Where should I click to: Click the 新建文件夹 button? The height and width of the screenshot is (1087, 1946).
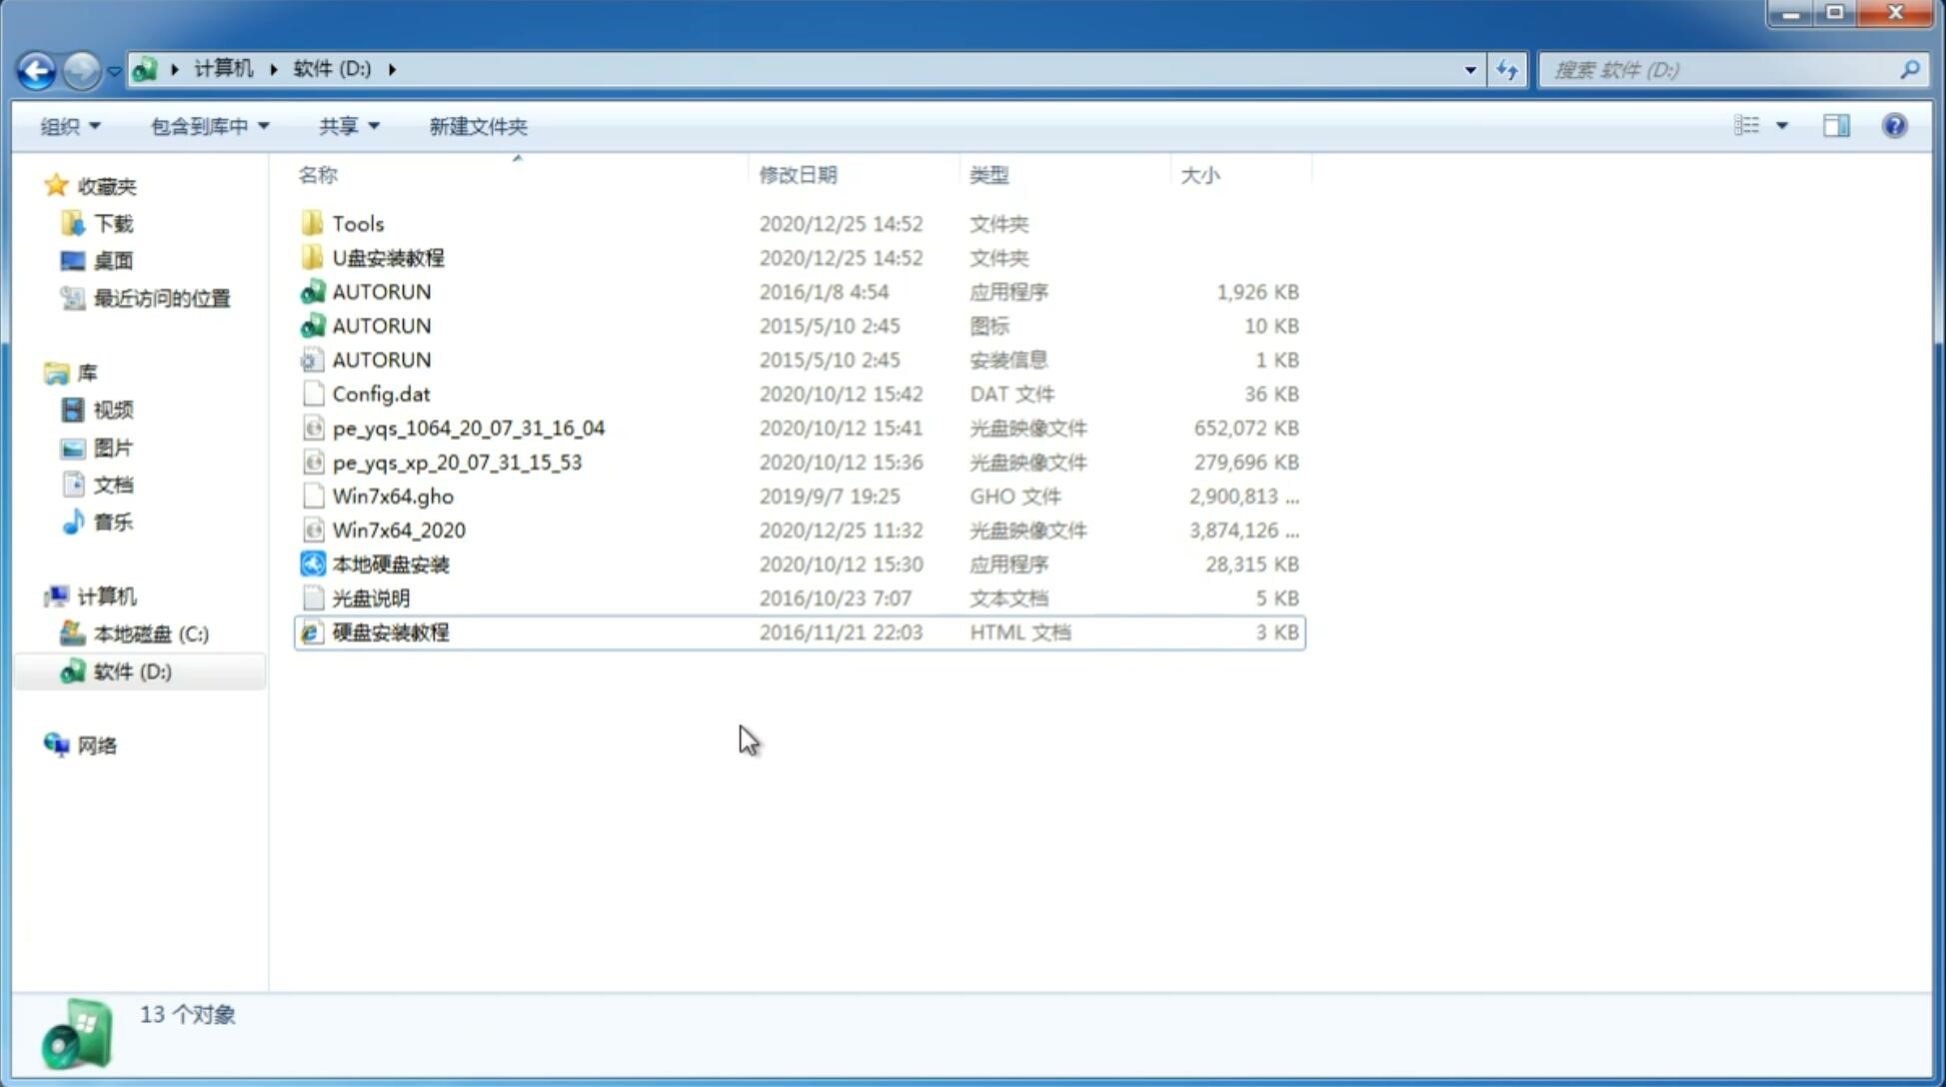(x=479, y=126)
